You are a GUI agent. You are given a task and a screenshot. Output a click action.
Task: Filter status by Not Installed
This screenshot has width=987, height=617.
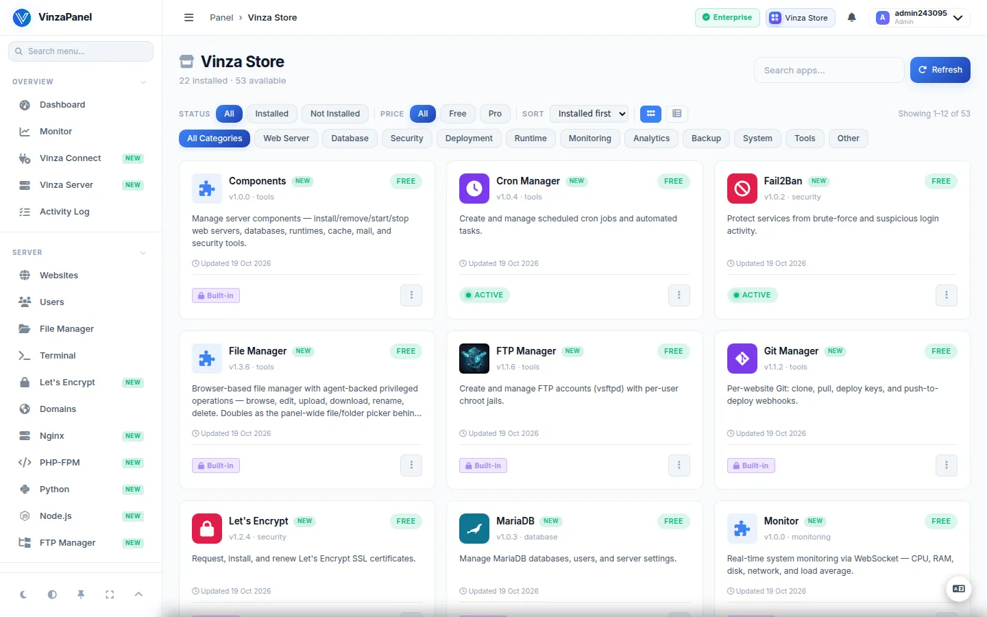(x=335, y=114)
